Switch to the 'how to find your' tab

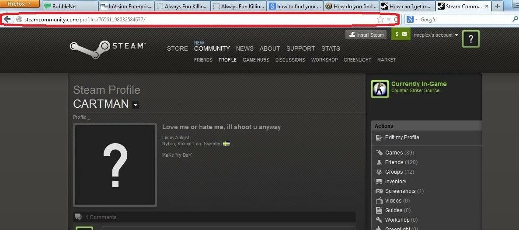(295, 6)
